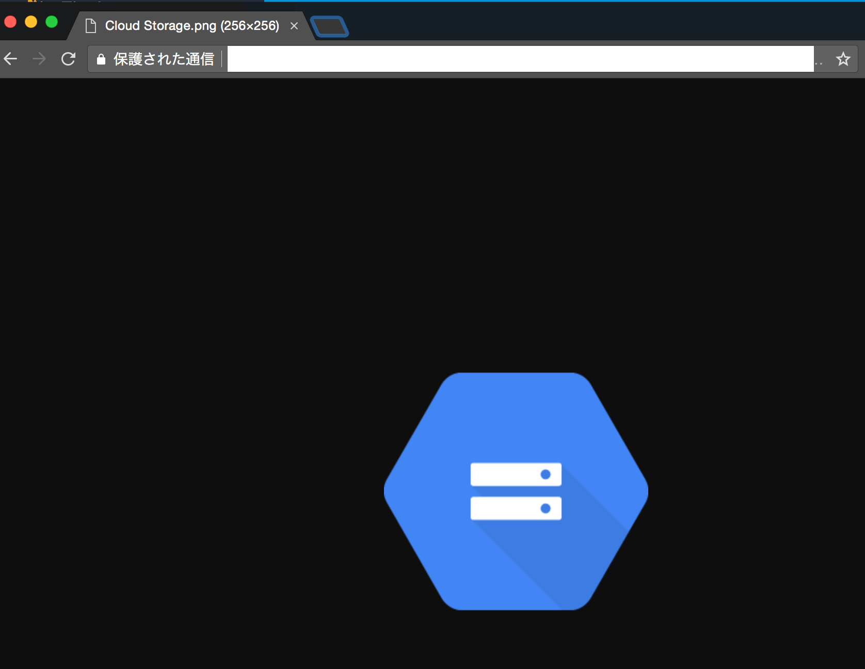Click the page document icon in tab

pos(91,26)
